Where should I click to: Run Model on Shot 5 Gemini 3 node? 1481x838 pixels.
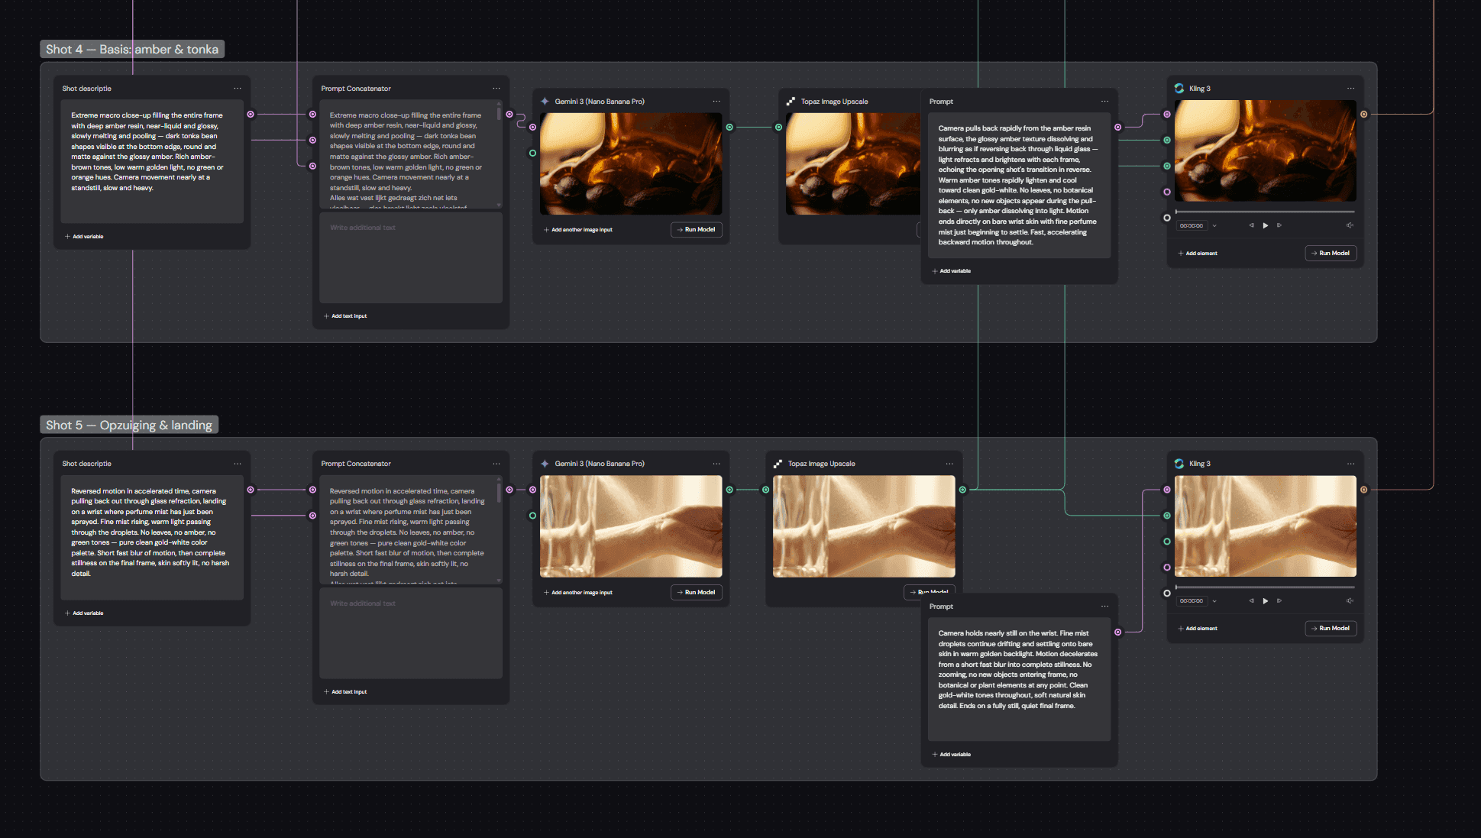point(697,592)
